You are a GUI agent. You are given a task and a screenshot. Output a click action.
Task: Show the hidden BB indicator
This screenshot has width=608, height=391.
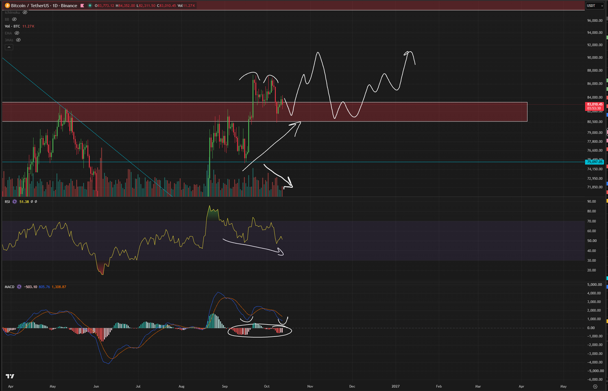pyautogui.click(x=14, y=19)
